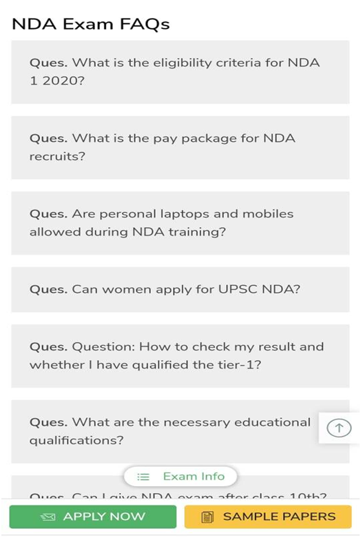Tap the scroll-to-top arrow icon
361x540 pixels.
click(339, 428)
